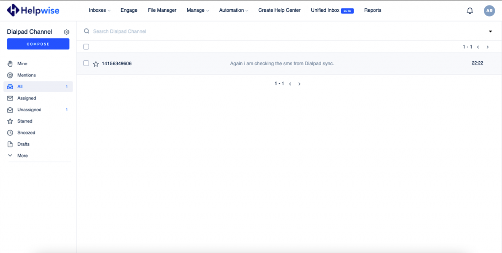The height and width of the screenshot is (253, 502).
Task: Click the Assigned envelope icon
Action: tap(10, 99)
